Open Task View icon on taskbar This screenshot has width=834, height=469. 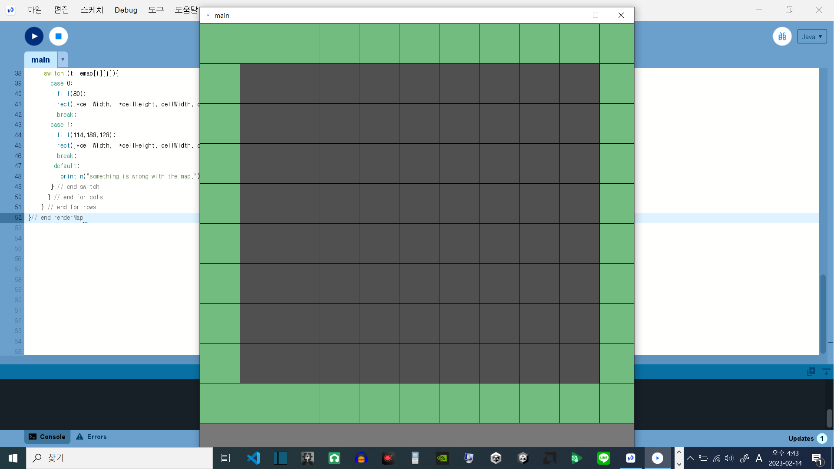tap(226, 458)
